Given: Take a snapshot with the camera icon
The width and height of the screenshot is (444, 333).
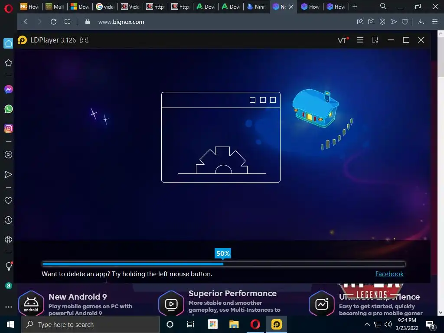Looking at the screenshot, I should [371, 22].
